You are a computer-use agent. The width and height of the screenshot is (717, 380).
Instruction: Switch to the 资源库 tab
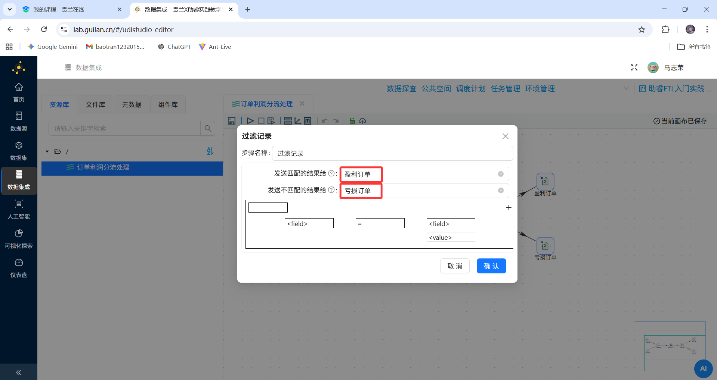tap(59, 105)
